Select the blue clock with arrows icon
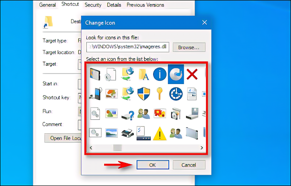The height and width of the screenshot is (186, 291). coord(176,94)
